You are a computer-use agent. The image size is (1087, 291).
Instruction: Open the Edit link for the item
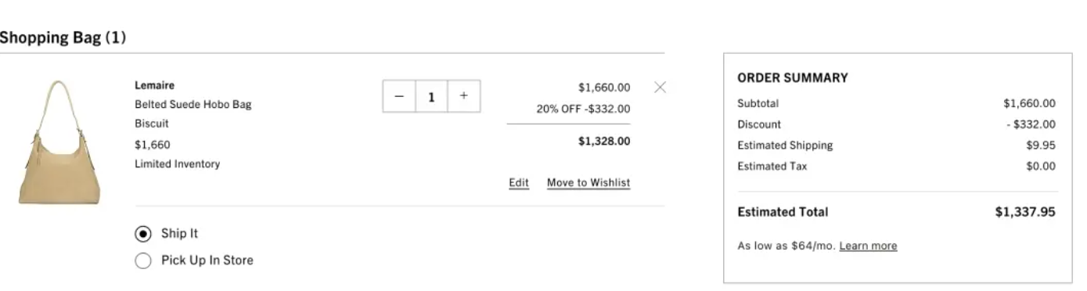click(x=519, y=183)
